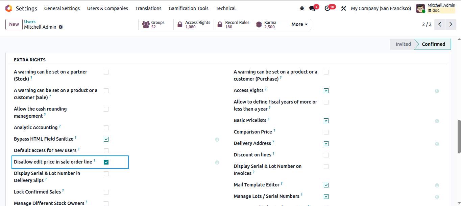Open the gear actions icon beside Mitchell Admin
This screenshot has width=461, height=206.
click(61, 27)
